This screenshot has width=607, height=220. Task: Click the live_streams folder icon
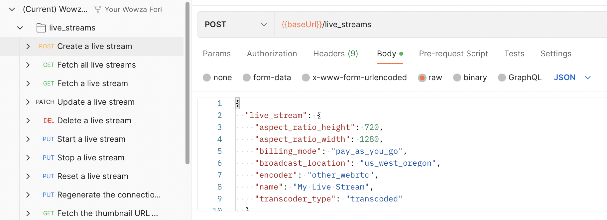click(41, 28)
